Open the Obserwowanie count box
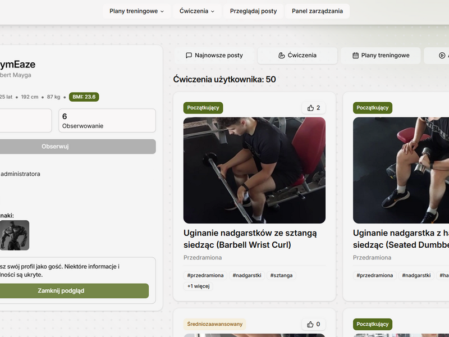The image size is (449, 337). point(107,121)
